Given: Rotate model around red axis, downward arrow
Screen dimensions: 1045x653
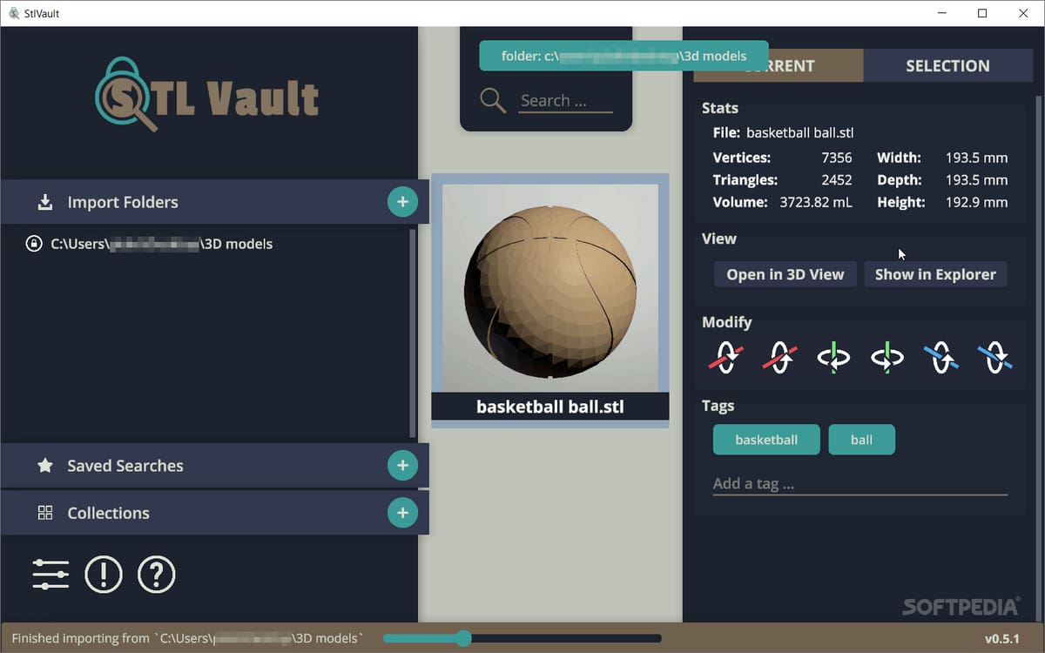Looking at the screenshot, I should [x=726, y=357].
